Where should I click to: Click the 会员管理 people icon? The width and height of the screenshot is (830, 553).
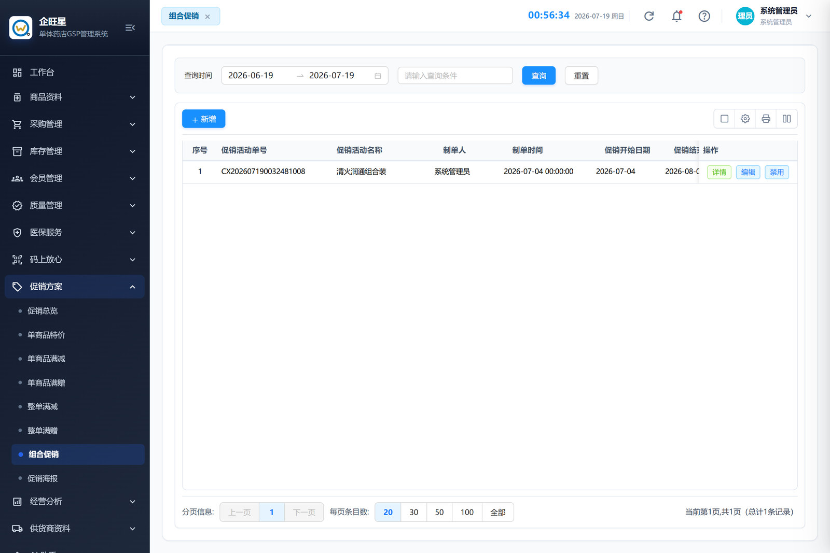pos(17,178)
